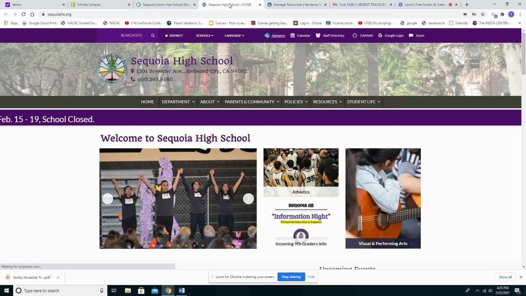The height and width of the screenshot is (296, 526).
Task: Open the Income Limits bookmark
Action: [x=339, y=23]
